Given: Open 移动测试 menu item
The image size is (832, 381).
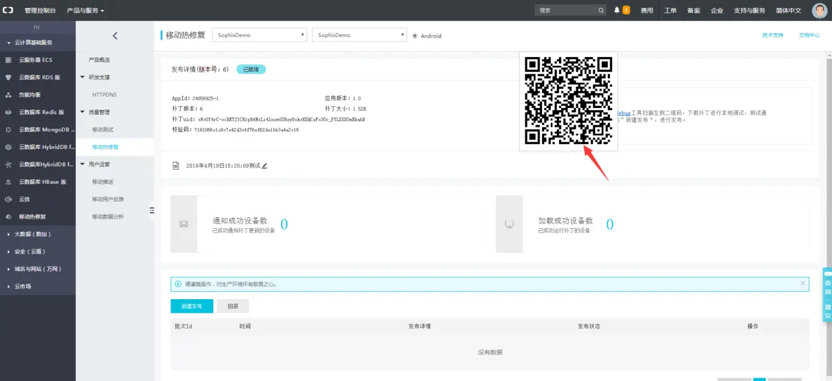Looking at the screenshot, I should coord(103,129).
